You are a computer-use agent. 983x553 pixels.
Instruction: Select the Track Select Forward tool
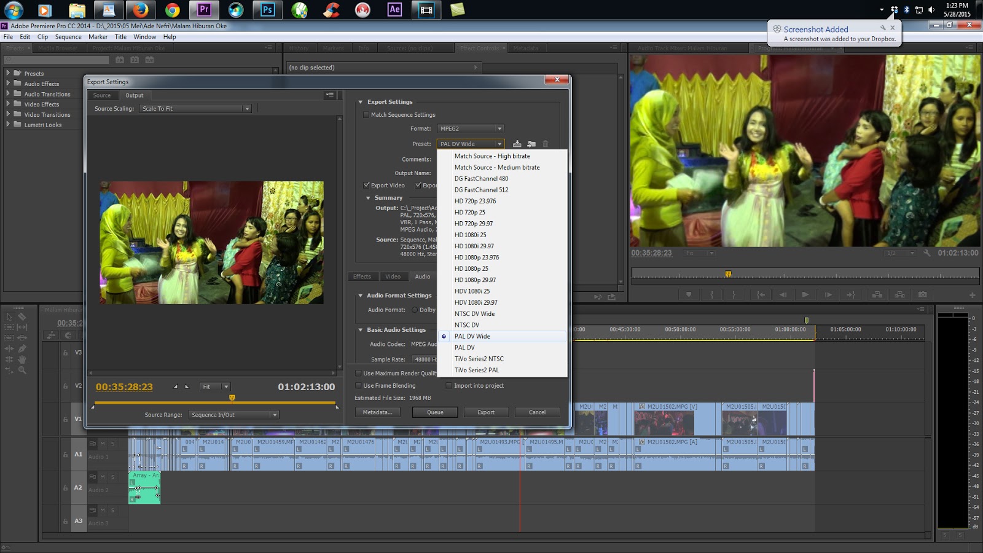coord(9,326)
